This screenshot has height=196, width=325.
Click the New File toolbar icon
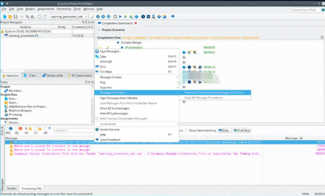pos(4,17)
